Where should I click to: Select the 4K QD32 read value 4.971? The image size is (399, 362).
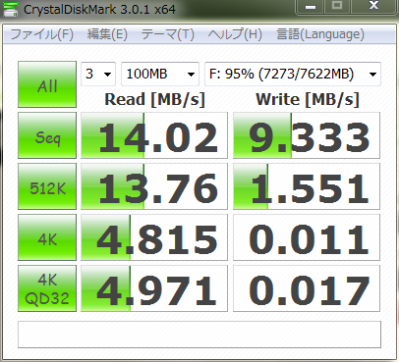point(154,288)
